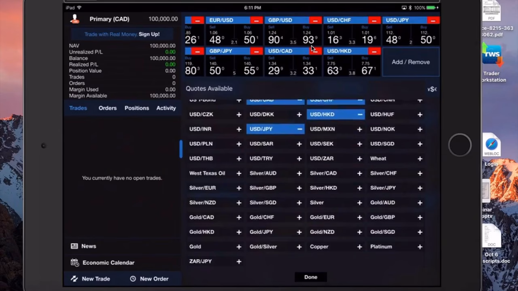Open the Economic Calendar
Screen dimensions: 518x291
tap(74, 262)
